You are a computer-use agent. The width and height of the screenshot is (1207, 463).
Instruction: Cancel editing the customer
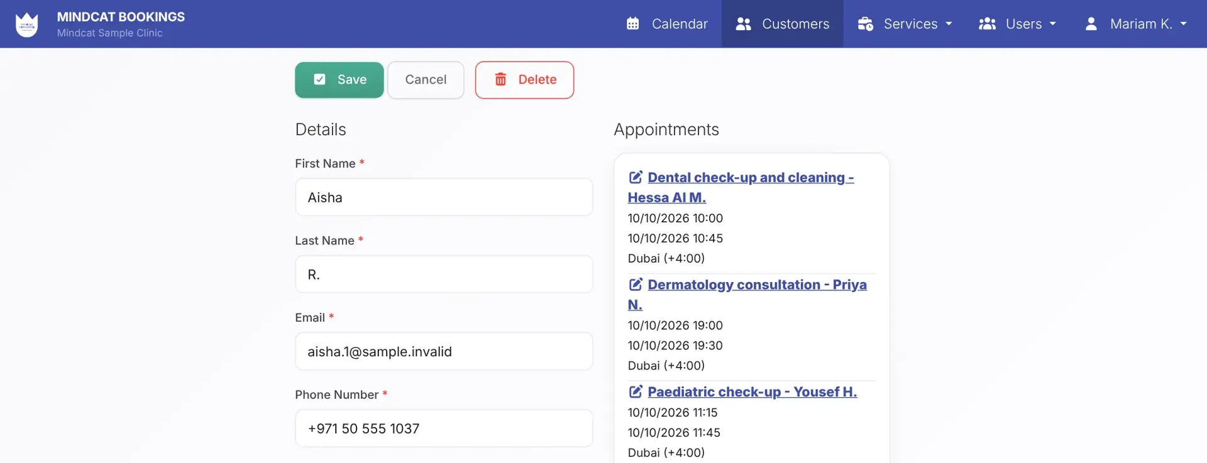click(x=426, y=80)
